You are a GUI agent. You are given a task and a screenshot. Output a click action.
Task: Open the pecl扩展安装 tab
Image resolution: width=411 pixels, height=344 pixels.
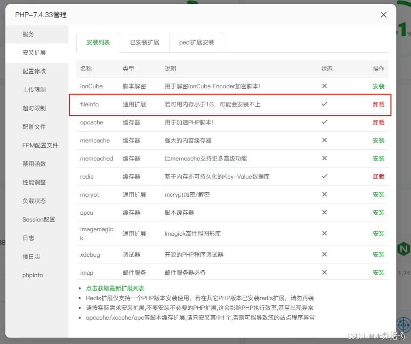point(196,42)
